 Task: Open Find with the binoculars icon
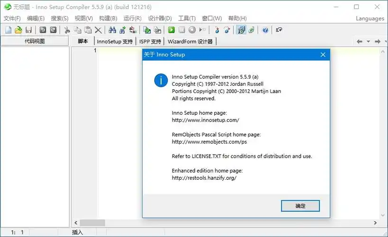tap(112, 30)
